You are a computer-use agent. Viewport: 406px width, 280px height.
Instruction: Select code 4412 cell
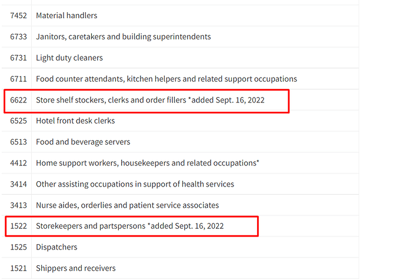click(x=18, y=163)
